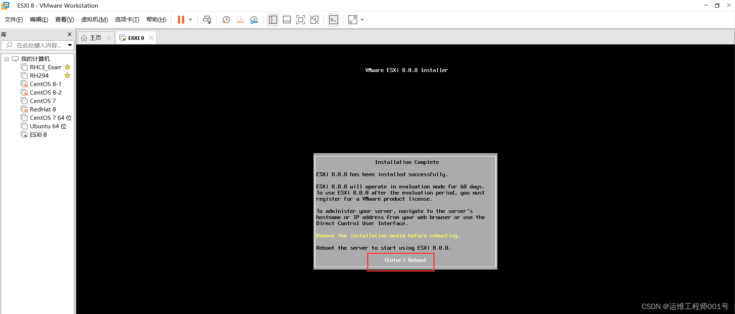
Task: Click the unity mode icon
Action: (315, 20)
